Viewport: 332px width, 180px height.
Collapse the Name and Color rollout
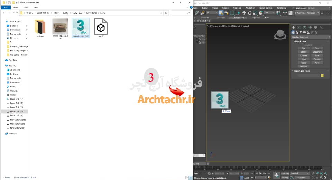click(302, 71)
